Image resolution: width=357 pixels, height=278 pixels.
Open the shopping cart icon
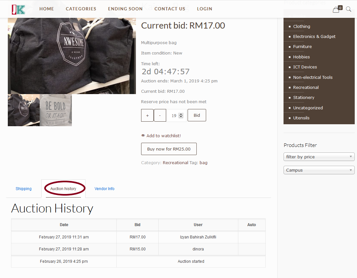336,10
